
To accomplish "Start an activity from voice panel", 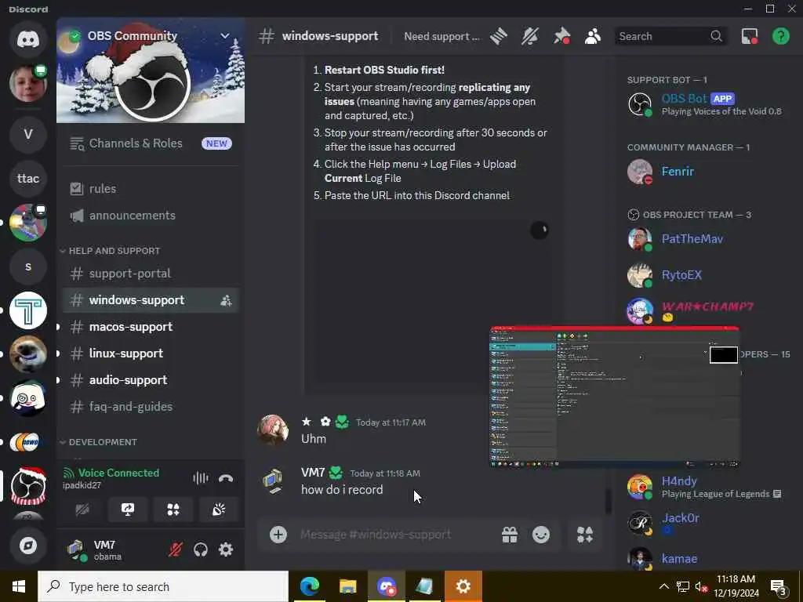I will 173,510.
